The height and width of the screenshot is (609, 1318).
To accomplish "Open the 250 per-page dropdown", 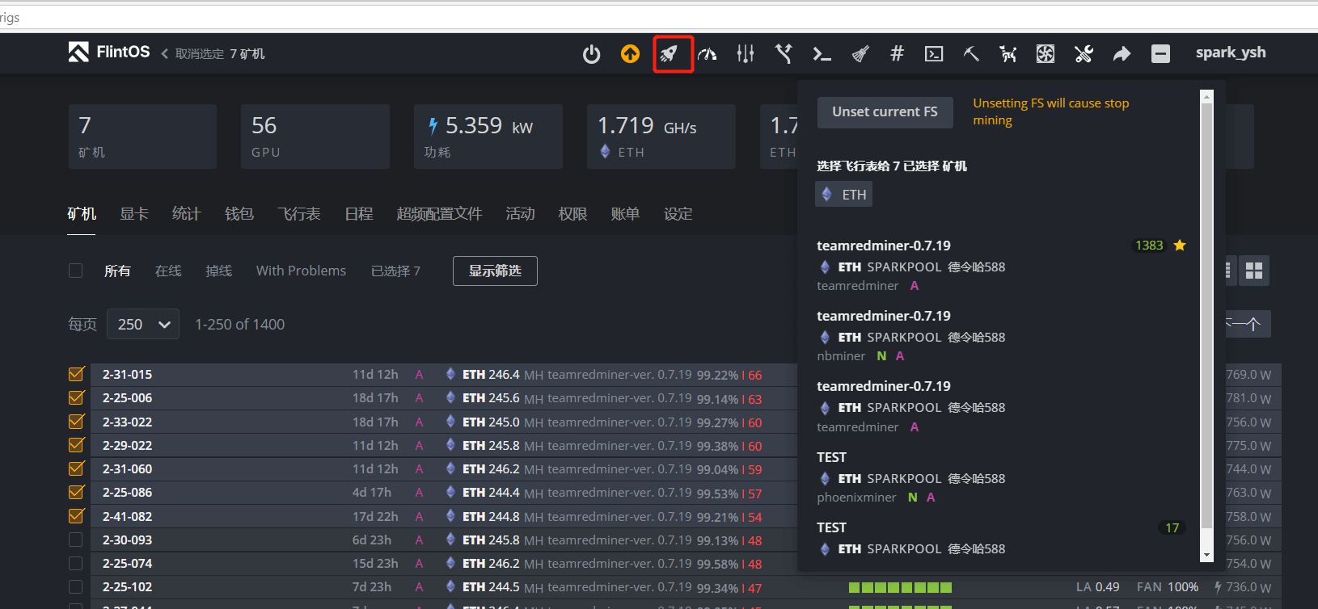I will coord(143,325).
